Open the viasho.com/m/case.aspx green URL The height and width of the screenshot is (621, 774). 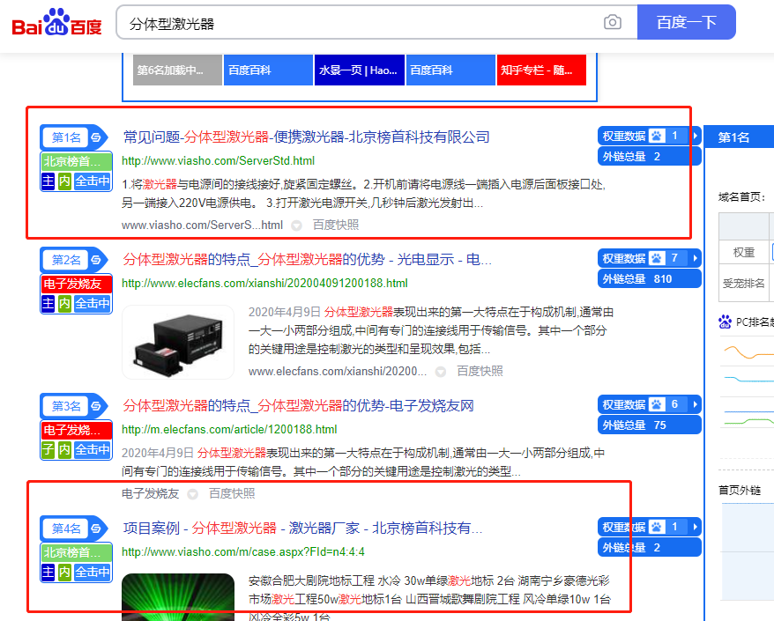pos(242,552)
